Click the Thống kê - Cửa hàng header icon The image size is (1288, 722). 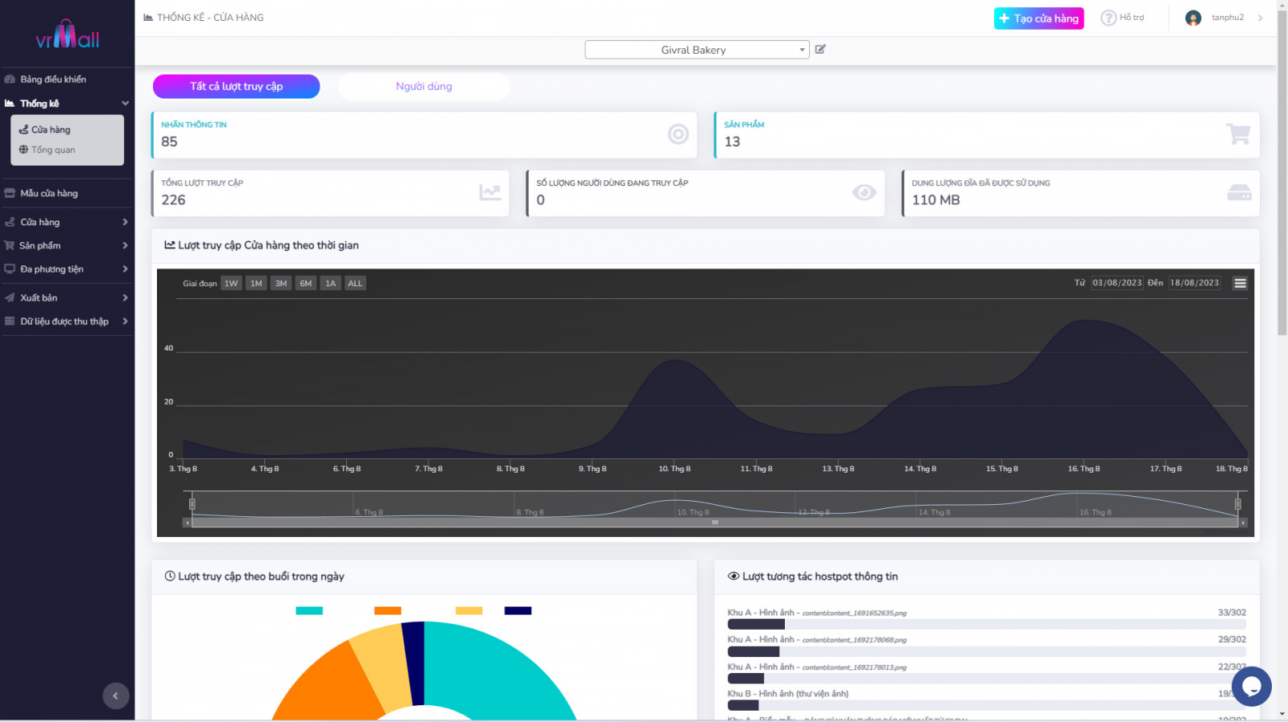click(148, 18)
